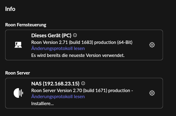The height and width of the screenshot is (116, 176).
Task: Click the 'Es wird bereits die neueste Version verwendet' message
Action: coord(78,55)
